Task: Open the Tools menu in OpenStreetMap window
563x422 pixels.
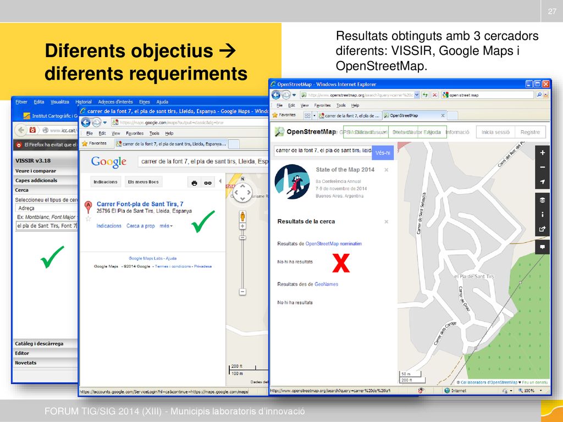Action: (x=341, y=105)
